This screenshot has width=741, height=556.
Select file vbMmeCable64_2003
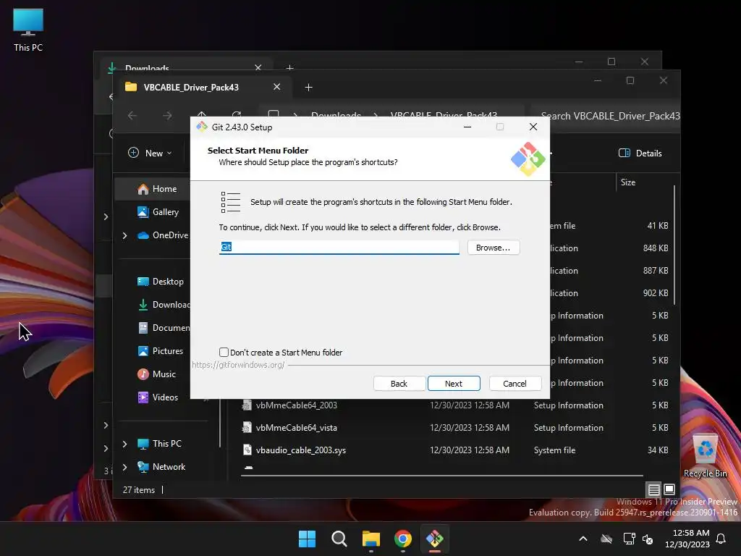coord(296,405)
